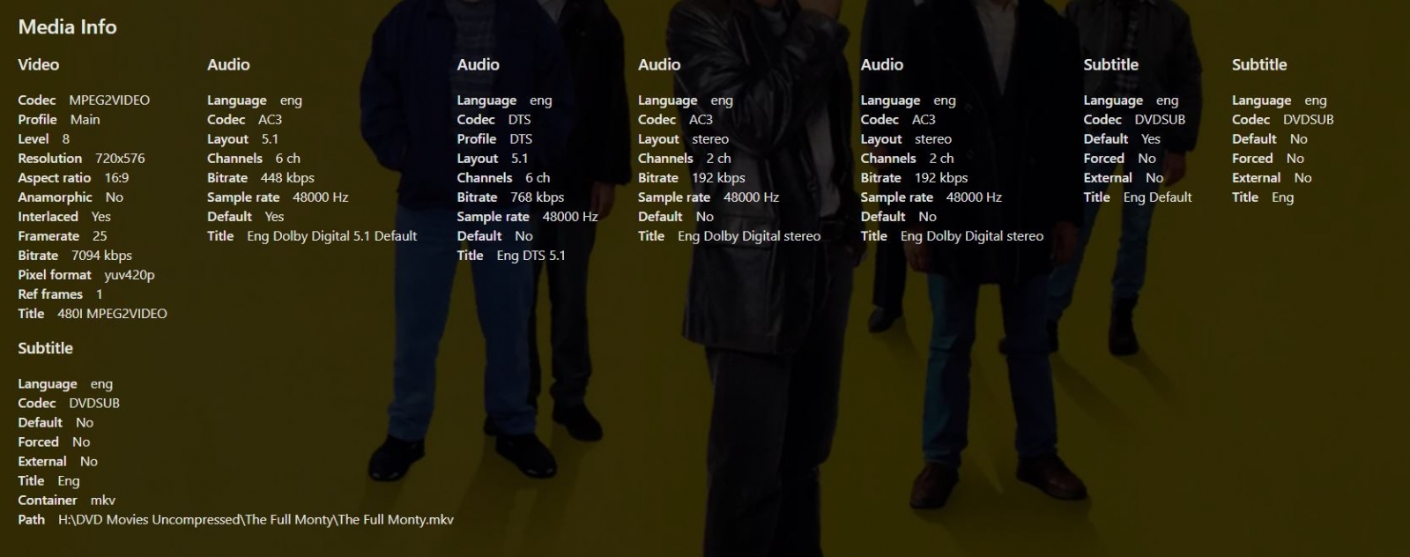Click the Media Info heading
The width and height of the screenshot is (1410, 557).
click(x=67, y=26)
